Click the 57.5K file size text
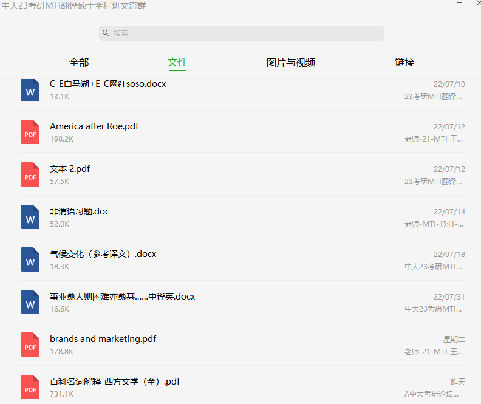481x404 pixels. (x=60, y=182)
